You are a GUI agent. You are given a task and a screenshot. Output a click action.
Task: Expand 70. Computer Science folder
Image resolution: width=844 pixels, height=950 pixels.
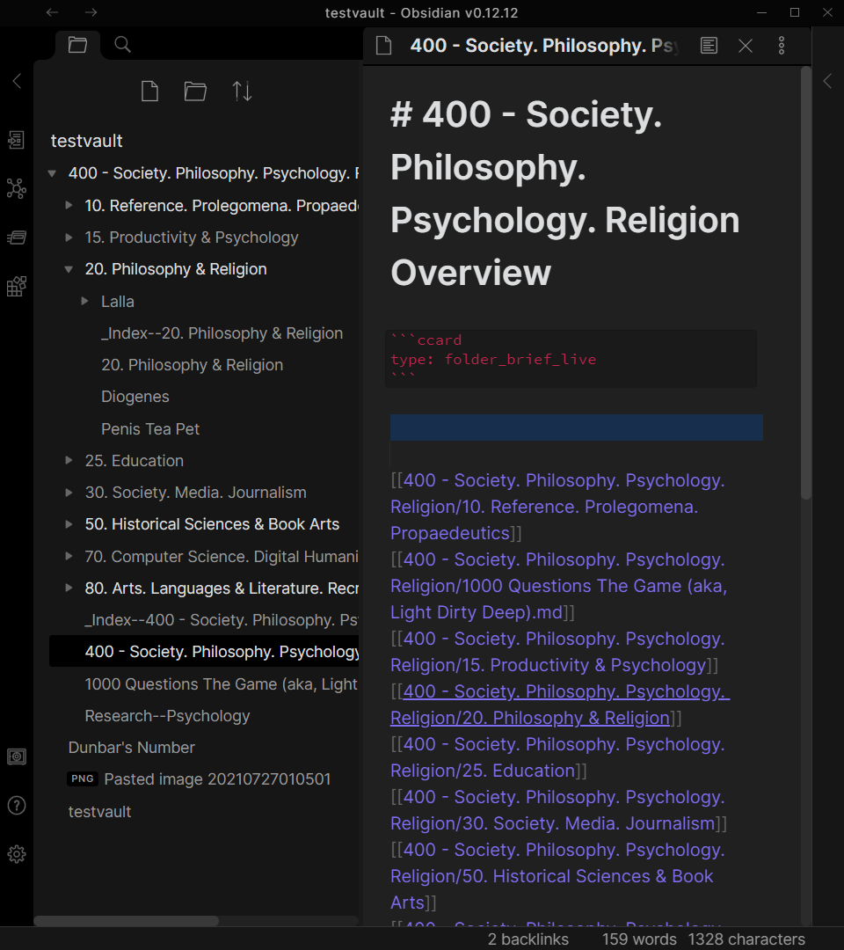coord(69,556)
